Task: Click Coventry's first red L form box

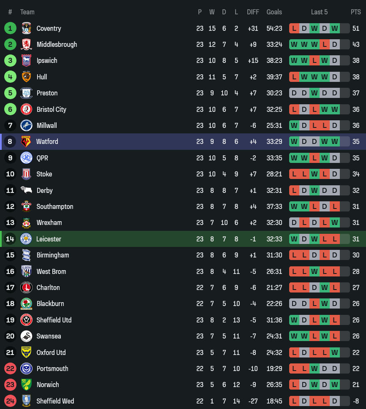Action: point(294,28)
